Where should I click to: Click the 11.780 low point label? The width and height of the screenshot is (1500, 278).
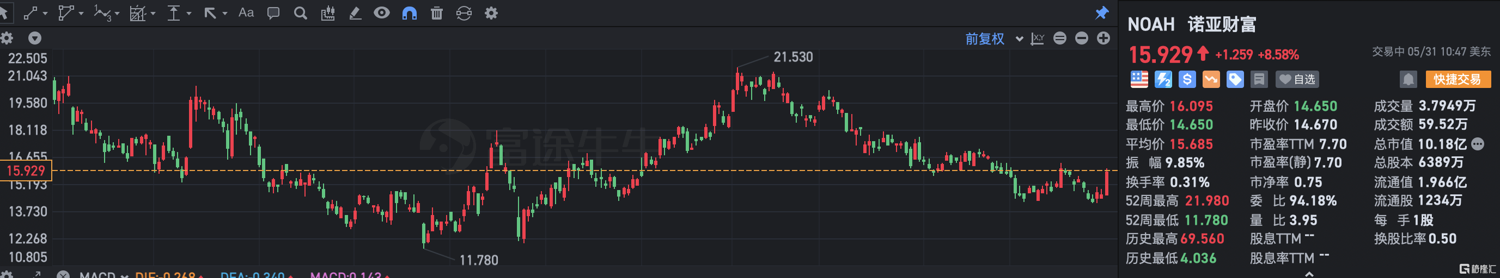coord(479,260)
